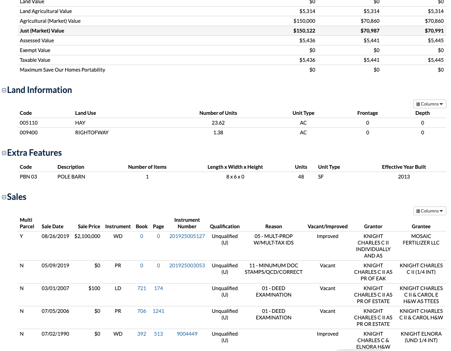
Task: Collapse the Sales section
Action: pos(4,197)
